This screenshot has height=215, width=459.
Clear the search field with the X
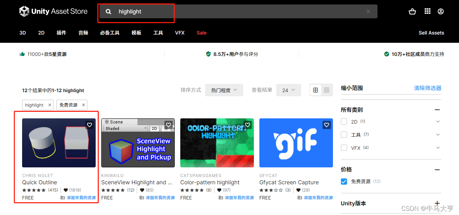point(368,11)
